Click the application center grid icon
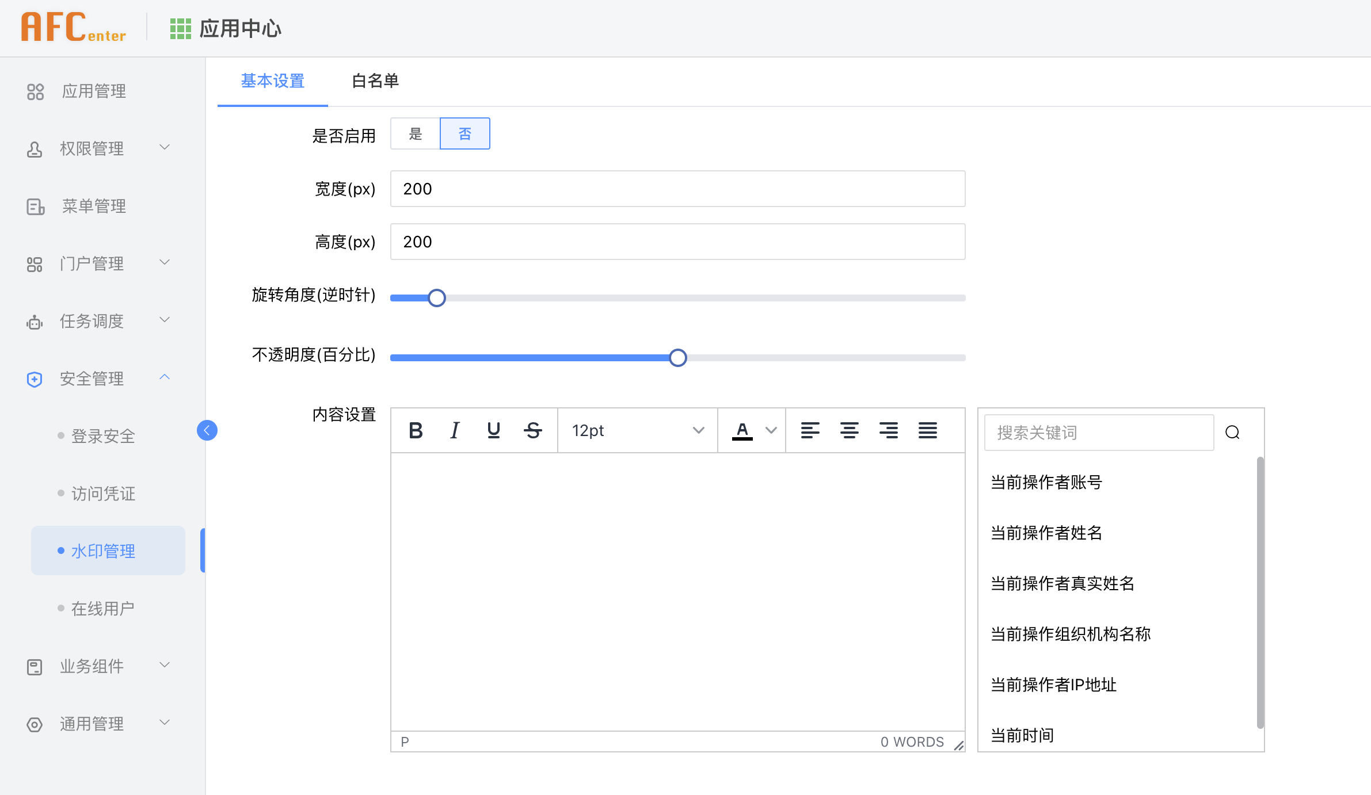The image size is (1371, 795). 180,28
